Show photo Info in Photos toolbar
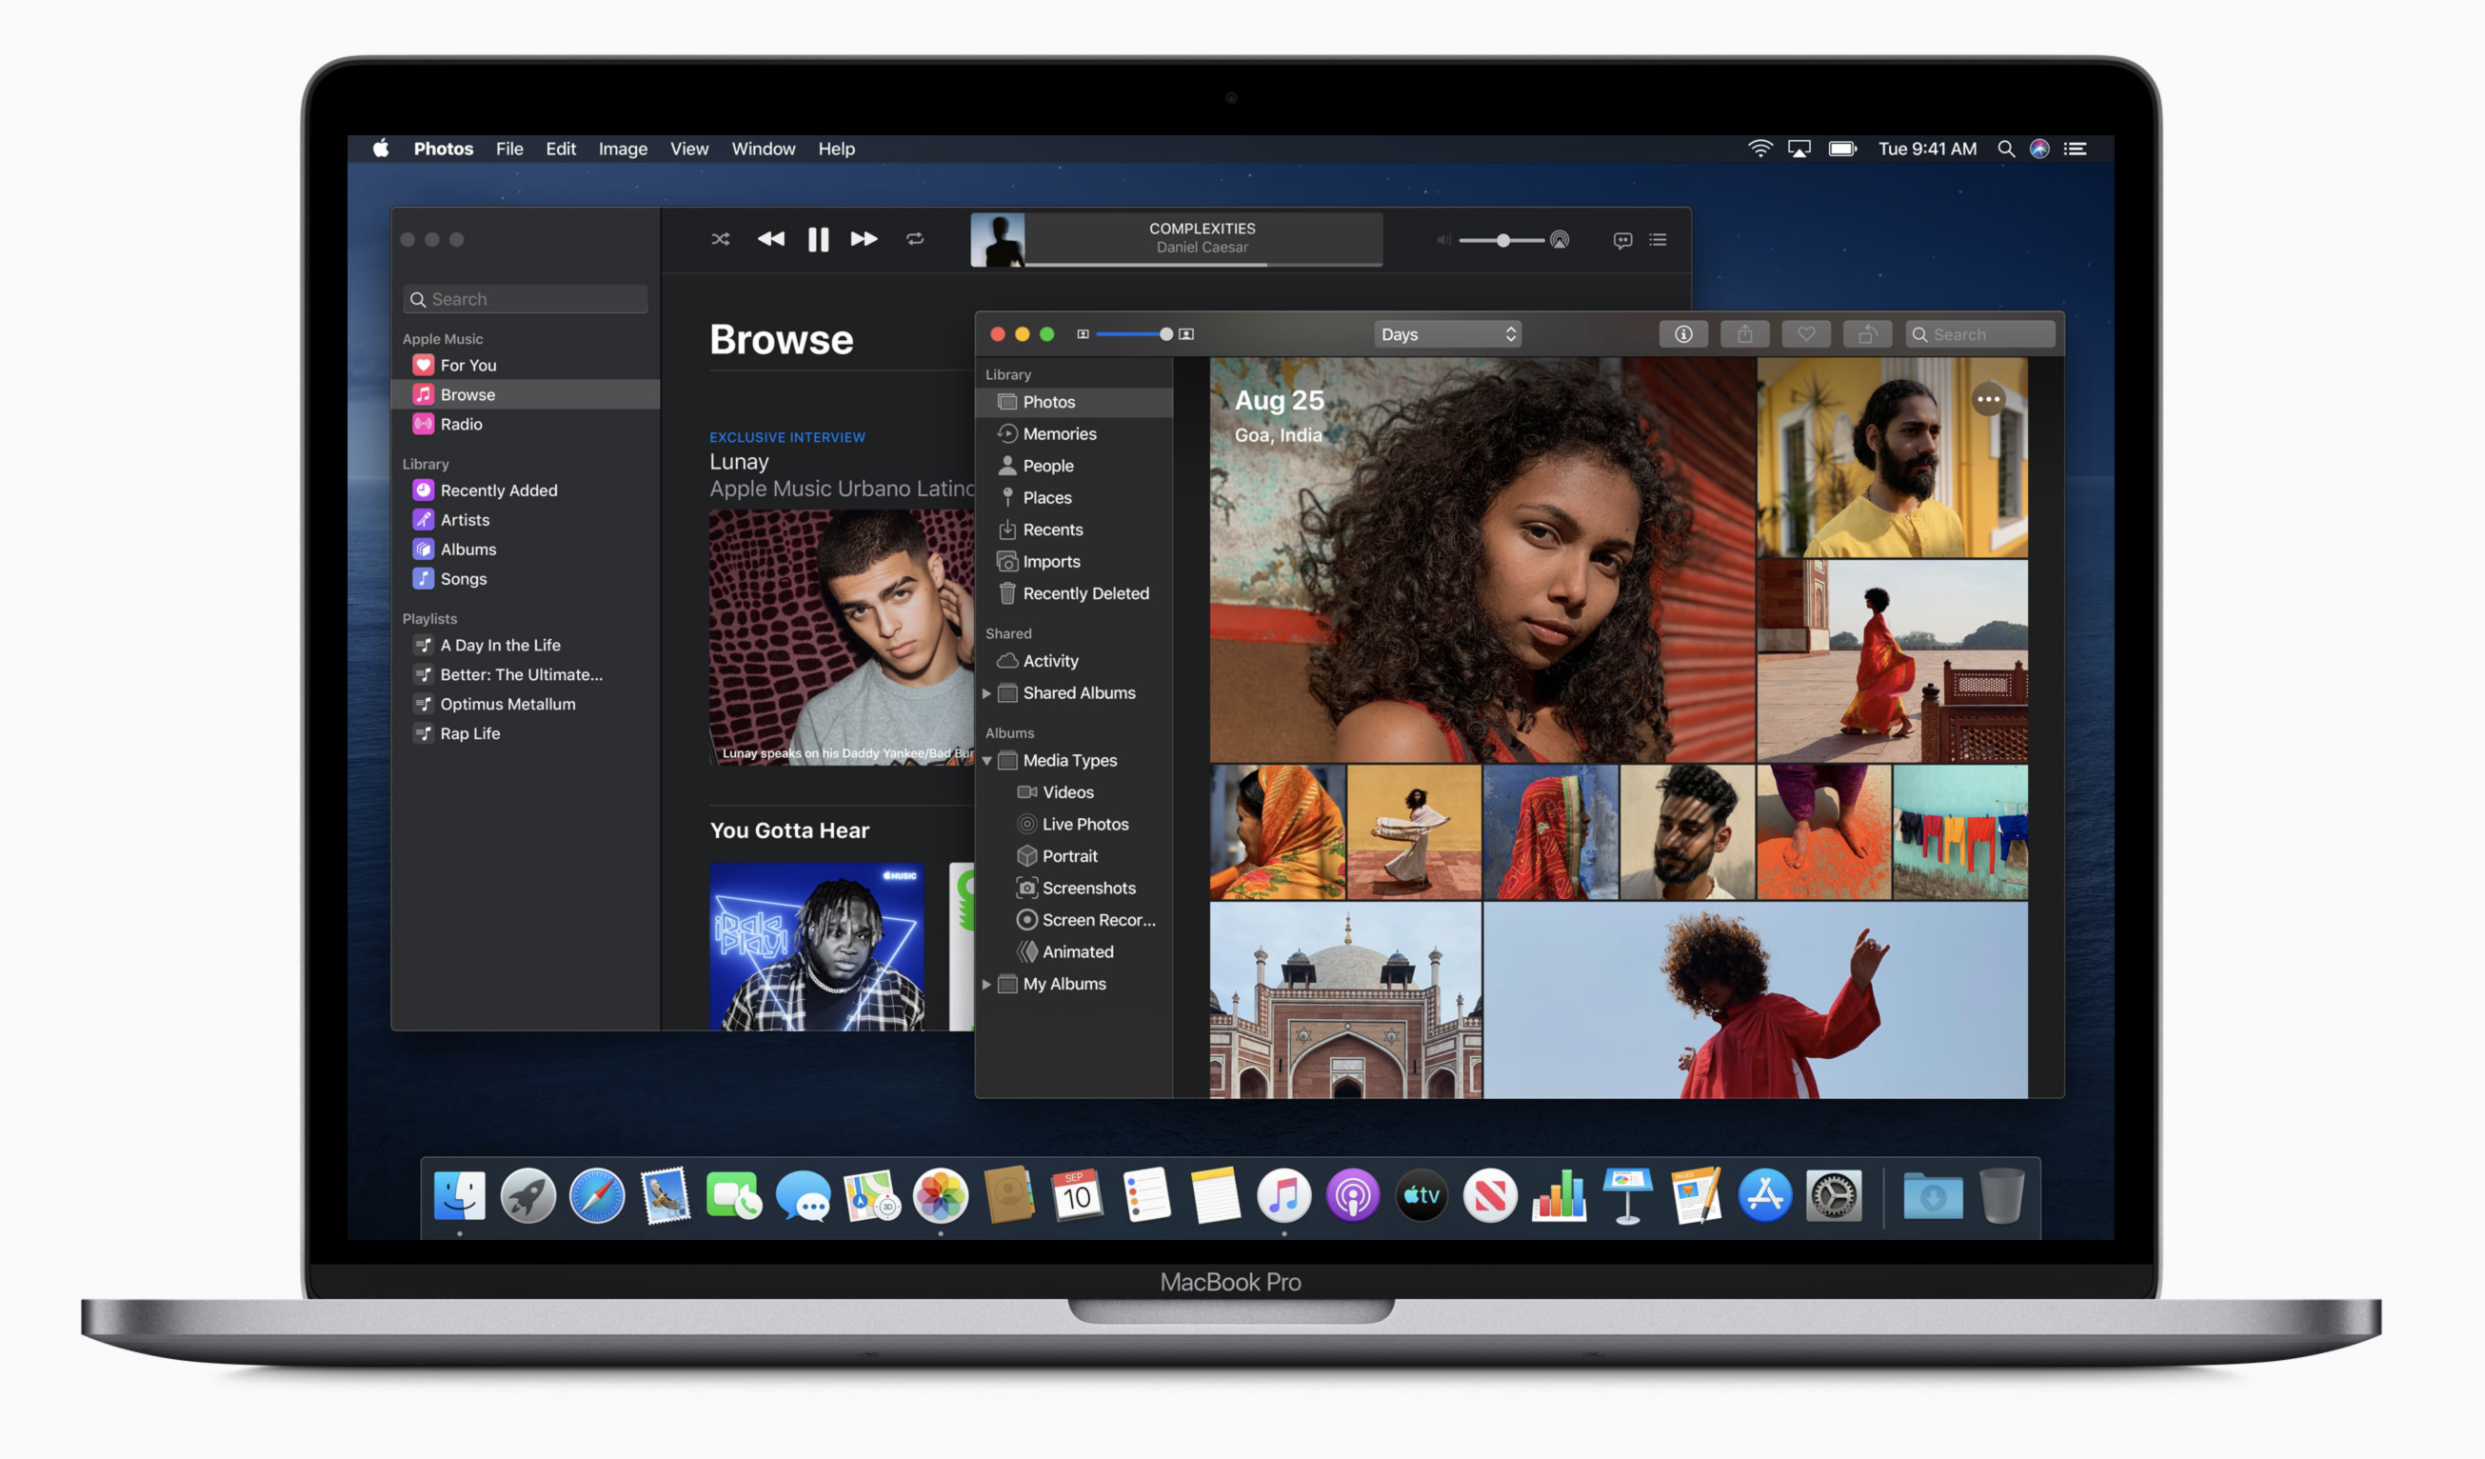Screen dimensions: 2485x1459 coord(1683,334)
